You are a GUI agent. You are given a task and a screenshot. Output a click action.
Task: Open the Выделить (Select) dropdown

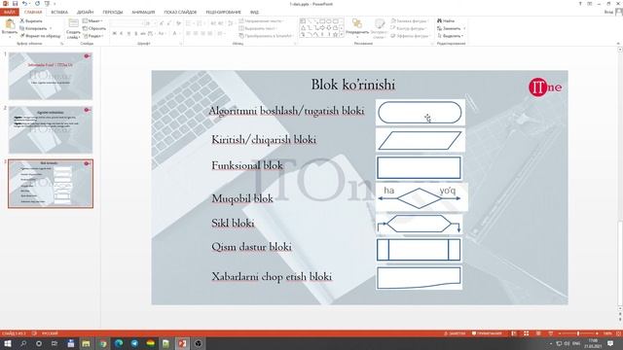pyautogui.click(x=451, y=36)
